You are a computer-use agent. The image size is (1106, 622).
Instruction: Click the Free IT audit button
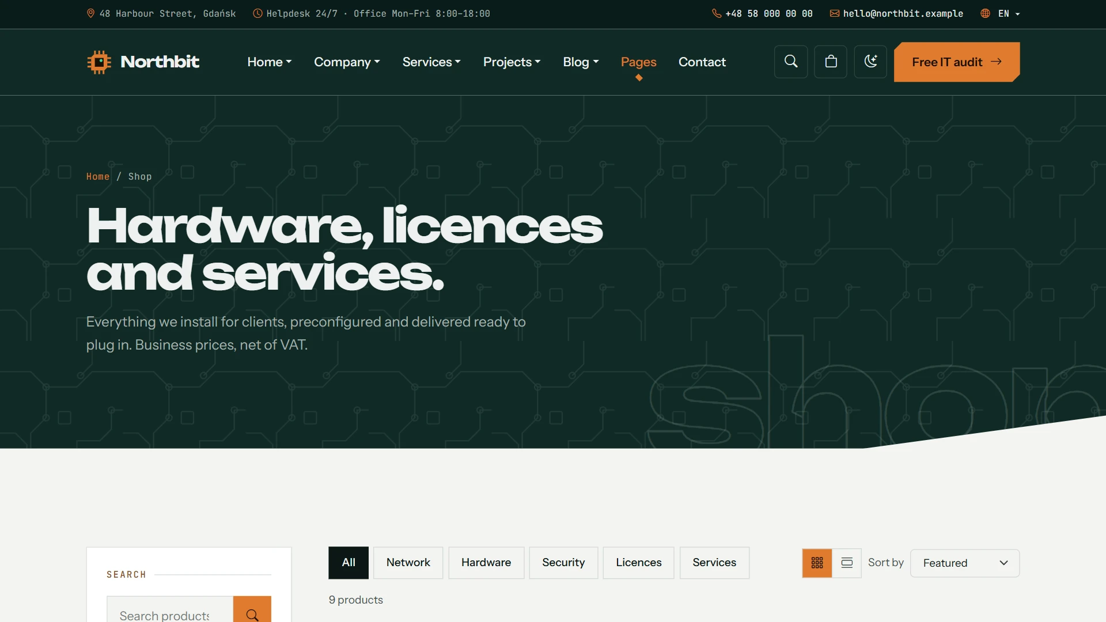[957, 62]
